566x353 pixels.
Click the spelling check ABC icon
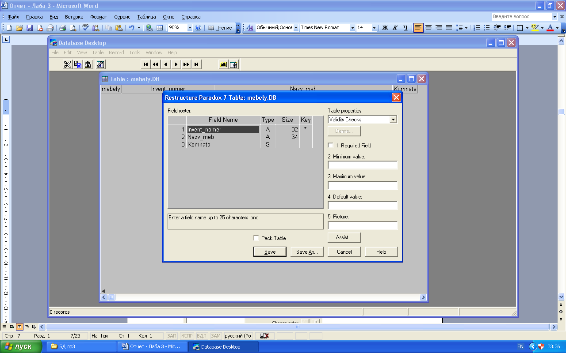(85, 28)
